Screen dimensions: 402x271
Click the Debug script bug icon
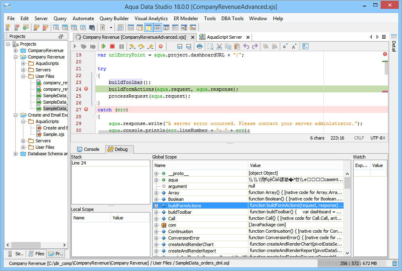pyautogui.click(x=83, y=46)
